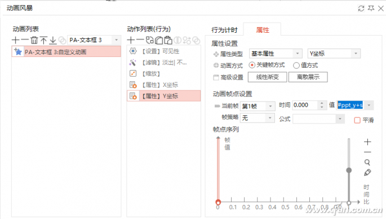Screen dimensions: 386x219
Task: Click the scale icon beside 【缩放】
Action: (x=133, y=73)
